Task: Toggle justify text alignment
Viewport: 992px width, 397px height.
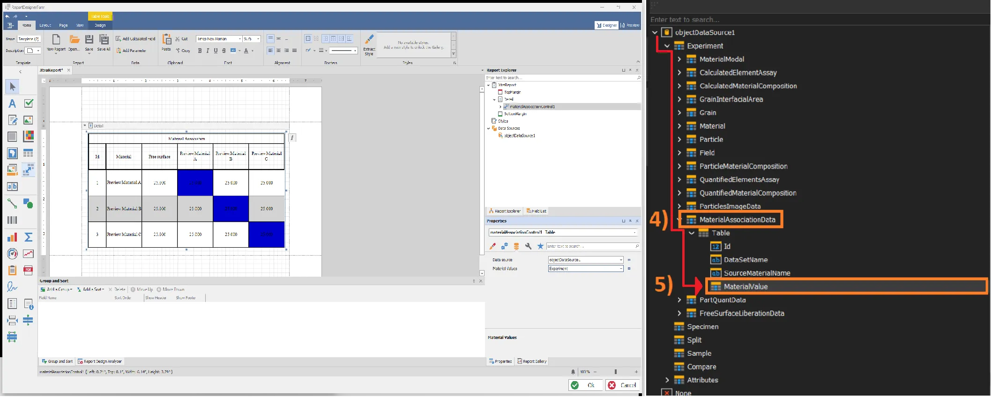Action: coord(294,51)
